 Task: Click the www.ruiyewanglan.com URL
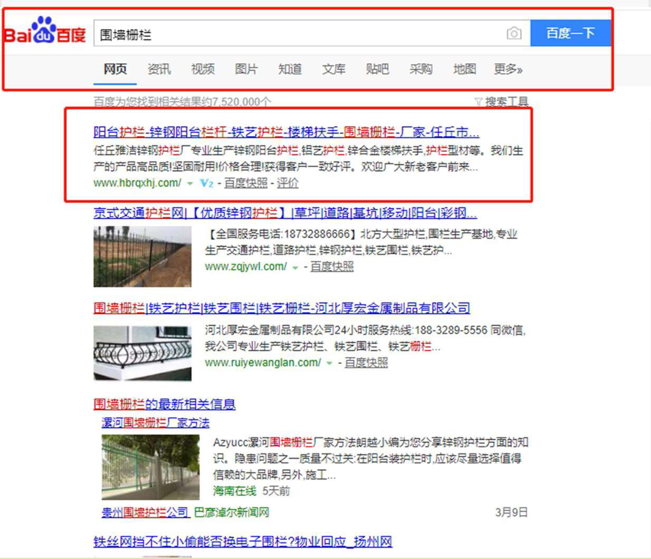click(263, 363)
